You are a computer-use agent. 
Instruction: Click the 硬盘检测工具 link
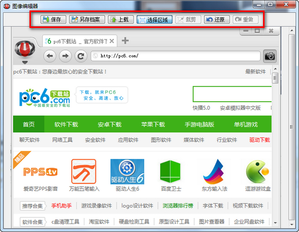tap(134, 222)
